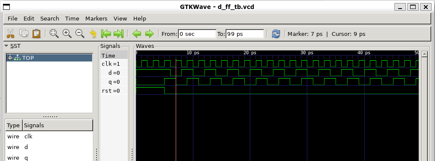The image size is (435, 161).
Task: Click the To time input field
Action: pos(245,34)
